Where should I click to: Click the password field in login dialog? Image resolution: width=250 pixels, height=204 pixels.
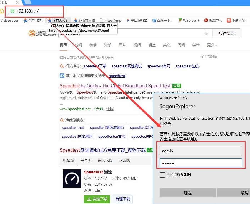[x=201, y=163]
